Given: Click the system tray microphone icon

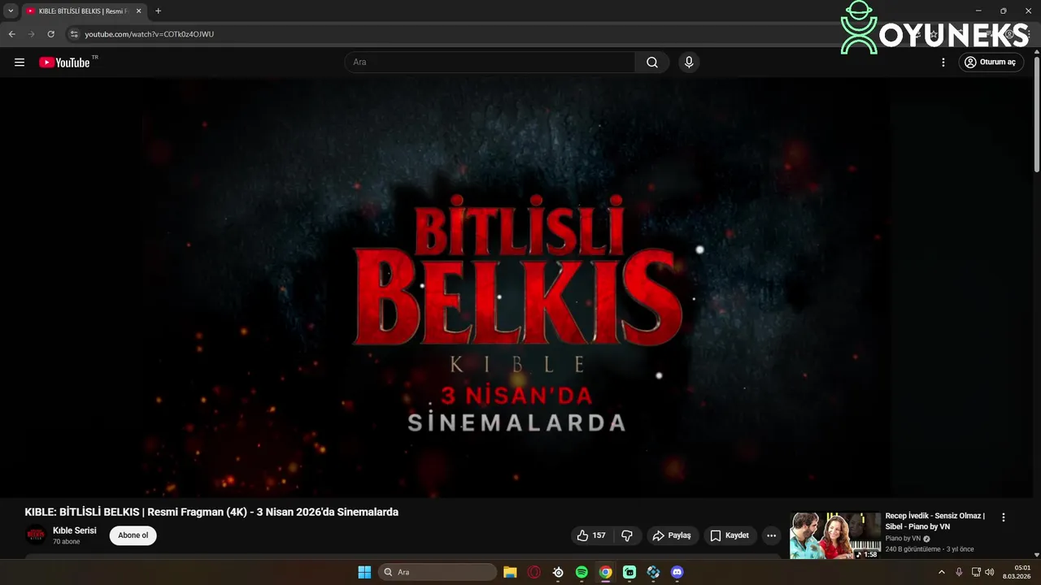Looking at the screenshot, I should [959, 572].
